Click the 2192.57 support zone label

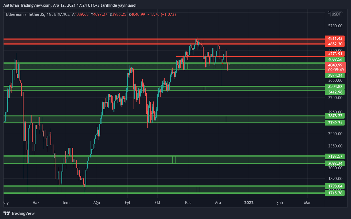(334, 157)
